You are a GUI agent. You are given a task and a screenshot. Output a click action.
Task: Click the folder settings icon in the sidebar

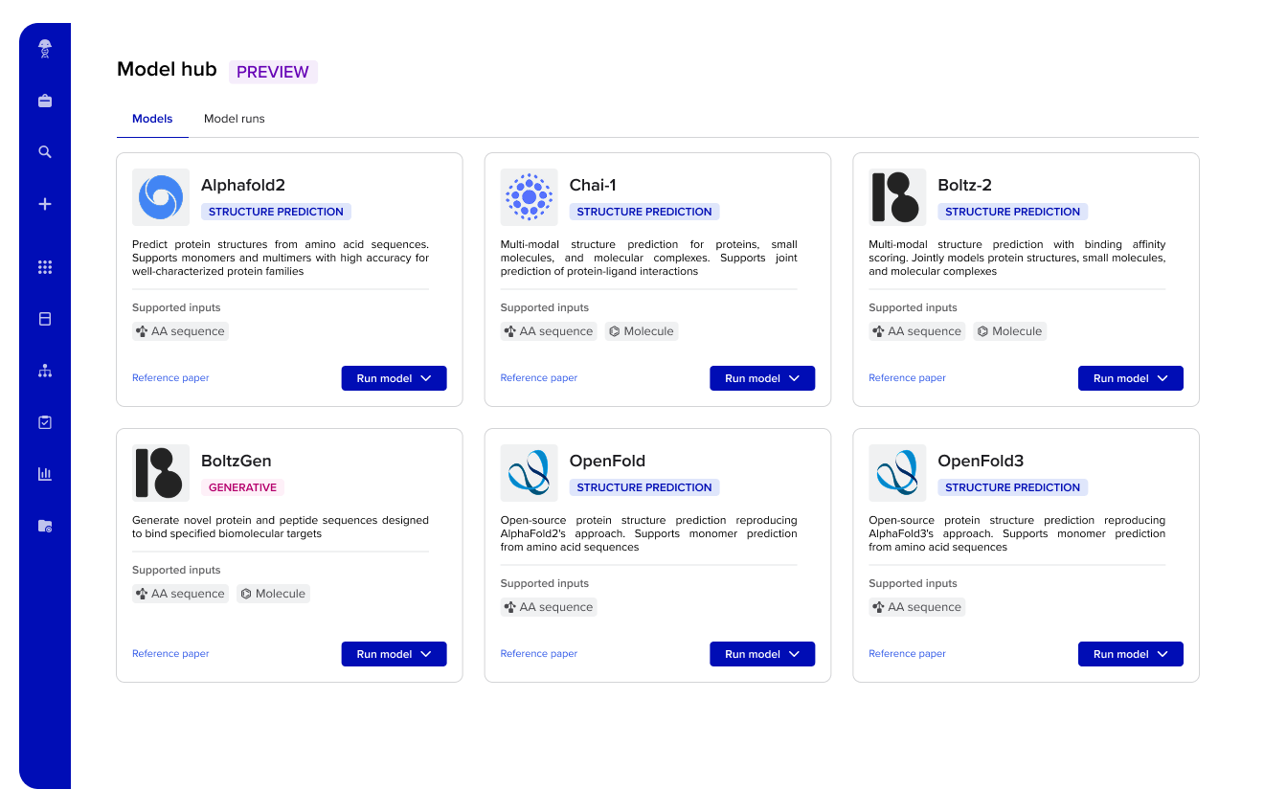coord(45,526)
